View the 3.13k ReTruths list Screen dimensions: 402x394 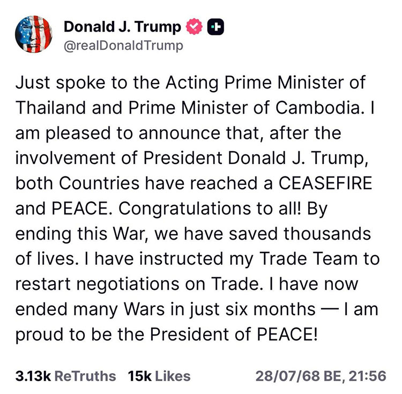point(65,376)
